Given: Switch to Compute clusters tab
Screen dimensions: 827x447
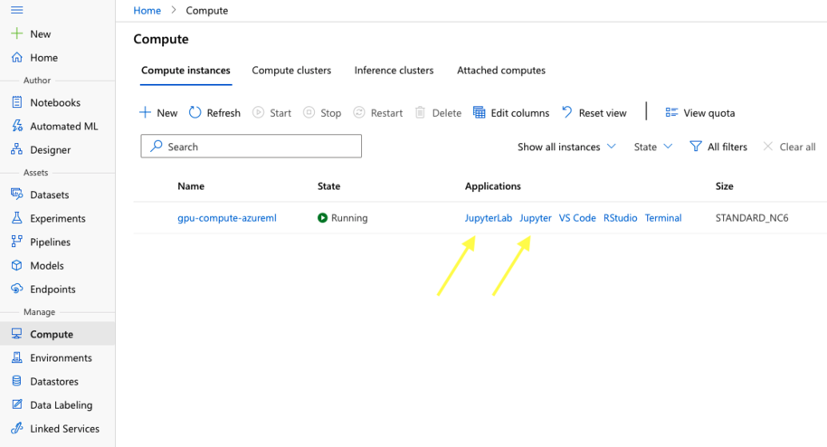Looking at the screenshot, I should tap(291, 71).
